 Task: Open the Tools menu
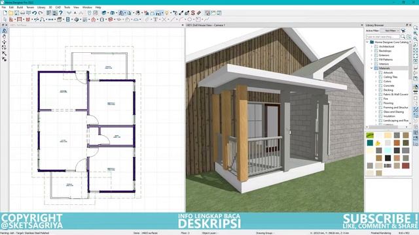pos(67,7)
